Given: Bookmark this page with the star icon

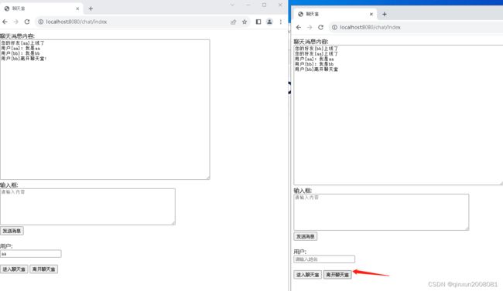Looking at the screenshot, I should (x=245, y=22).
